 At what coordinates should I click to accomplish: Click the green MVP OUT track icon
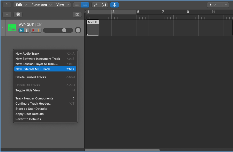[12, 28]
